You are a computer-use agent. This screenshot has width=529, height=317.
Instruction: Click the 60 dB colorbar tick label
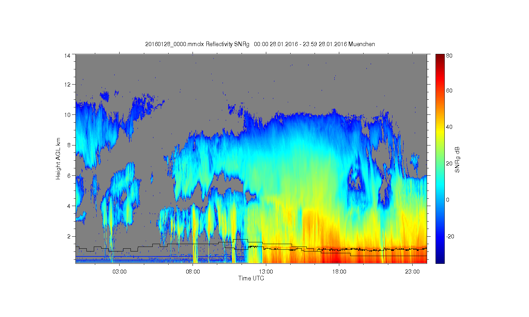(x=449, y=91)
